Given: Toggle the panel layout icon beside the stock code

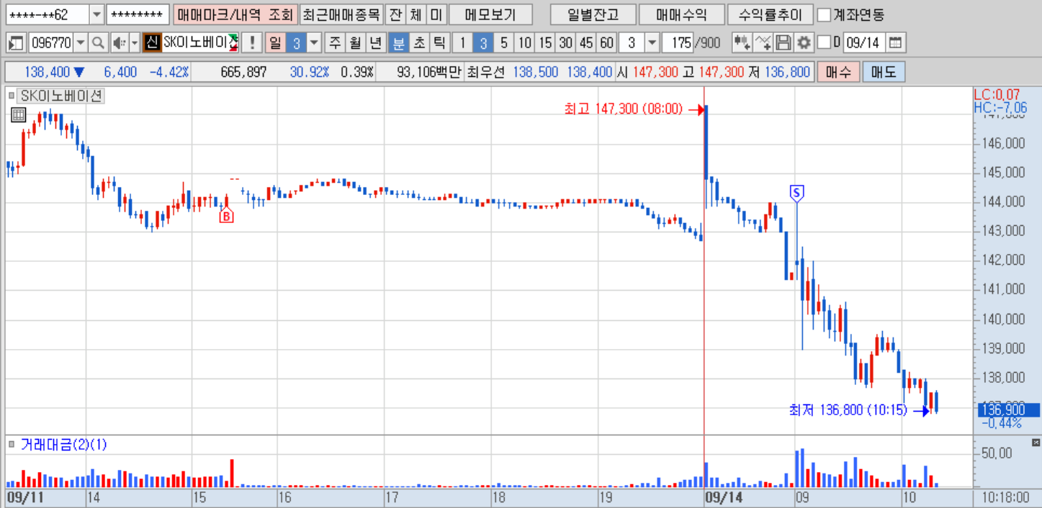Looking at the screenshot, I should (x=16, y=43).
